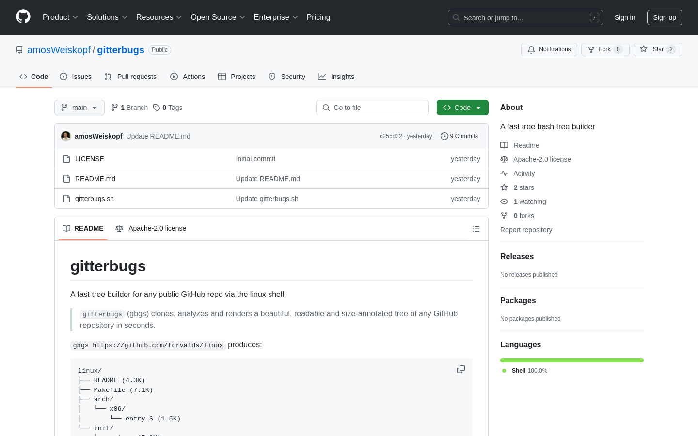
Task: Click the green Shell language bar
Action: click(x=572, y=360)
